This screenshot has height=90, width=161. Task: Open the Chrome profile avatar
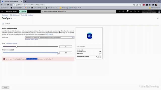(x=156, y=5)
